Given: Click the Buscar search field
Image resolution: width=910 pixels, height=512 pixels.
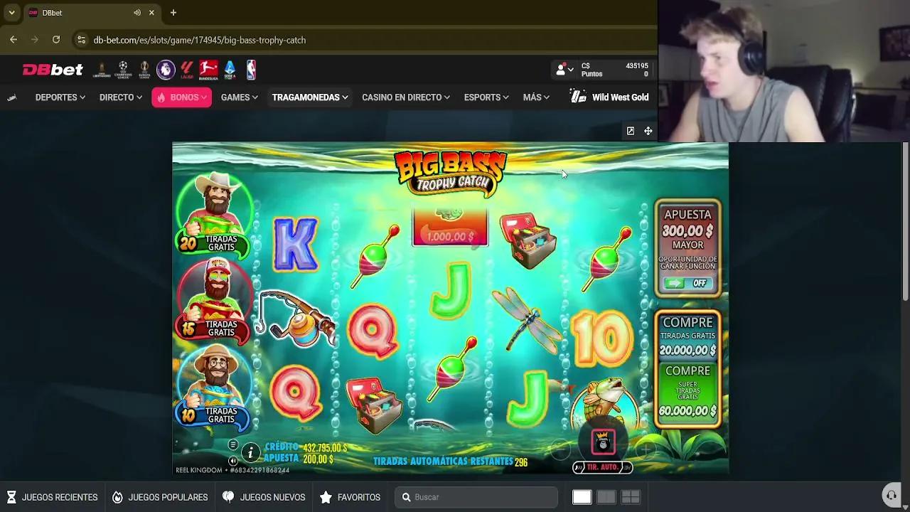Looking at the screenshot, I should (x=476, y=497).
